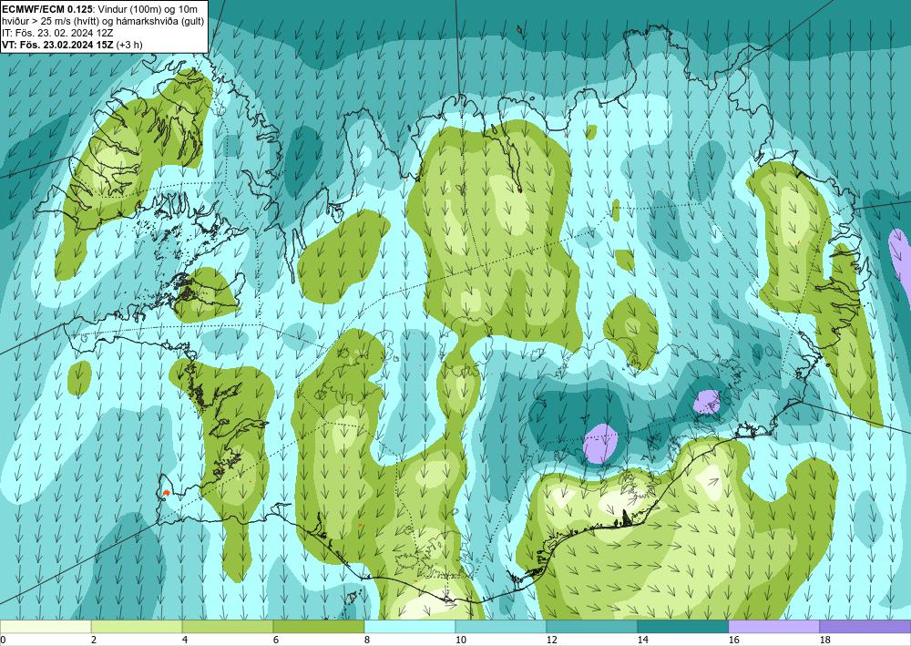Click the pale cyan 8–10 legend swatch
This screenshot has width=911, height=646.
[410, 626]
